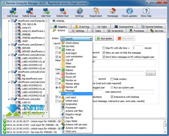
Task: Select the Clock sync action
Action: pos(77,131)
